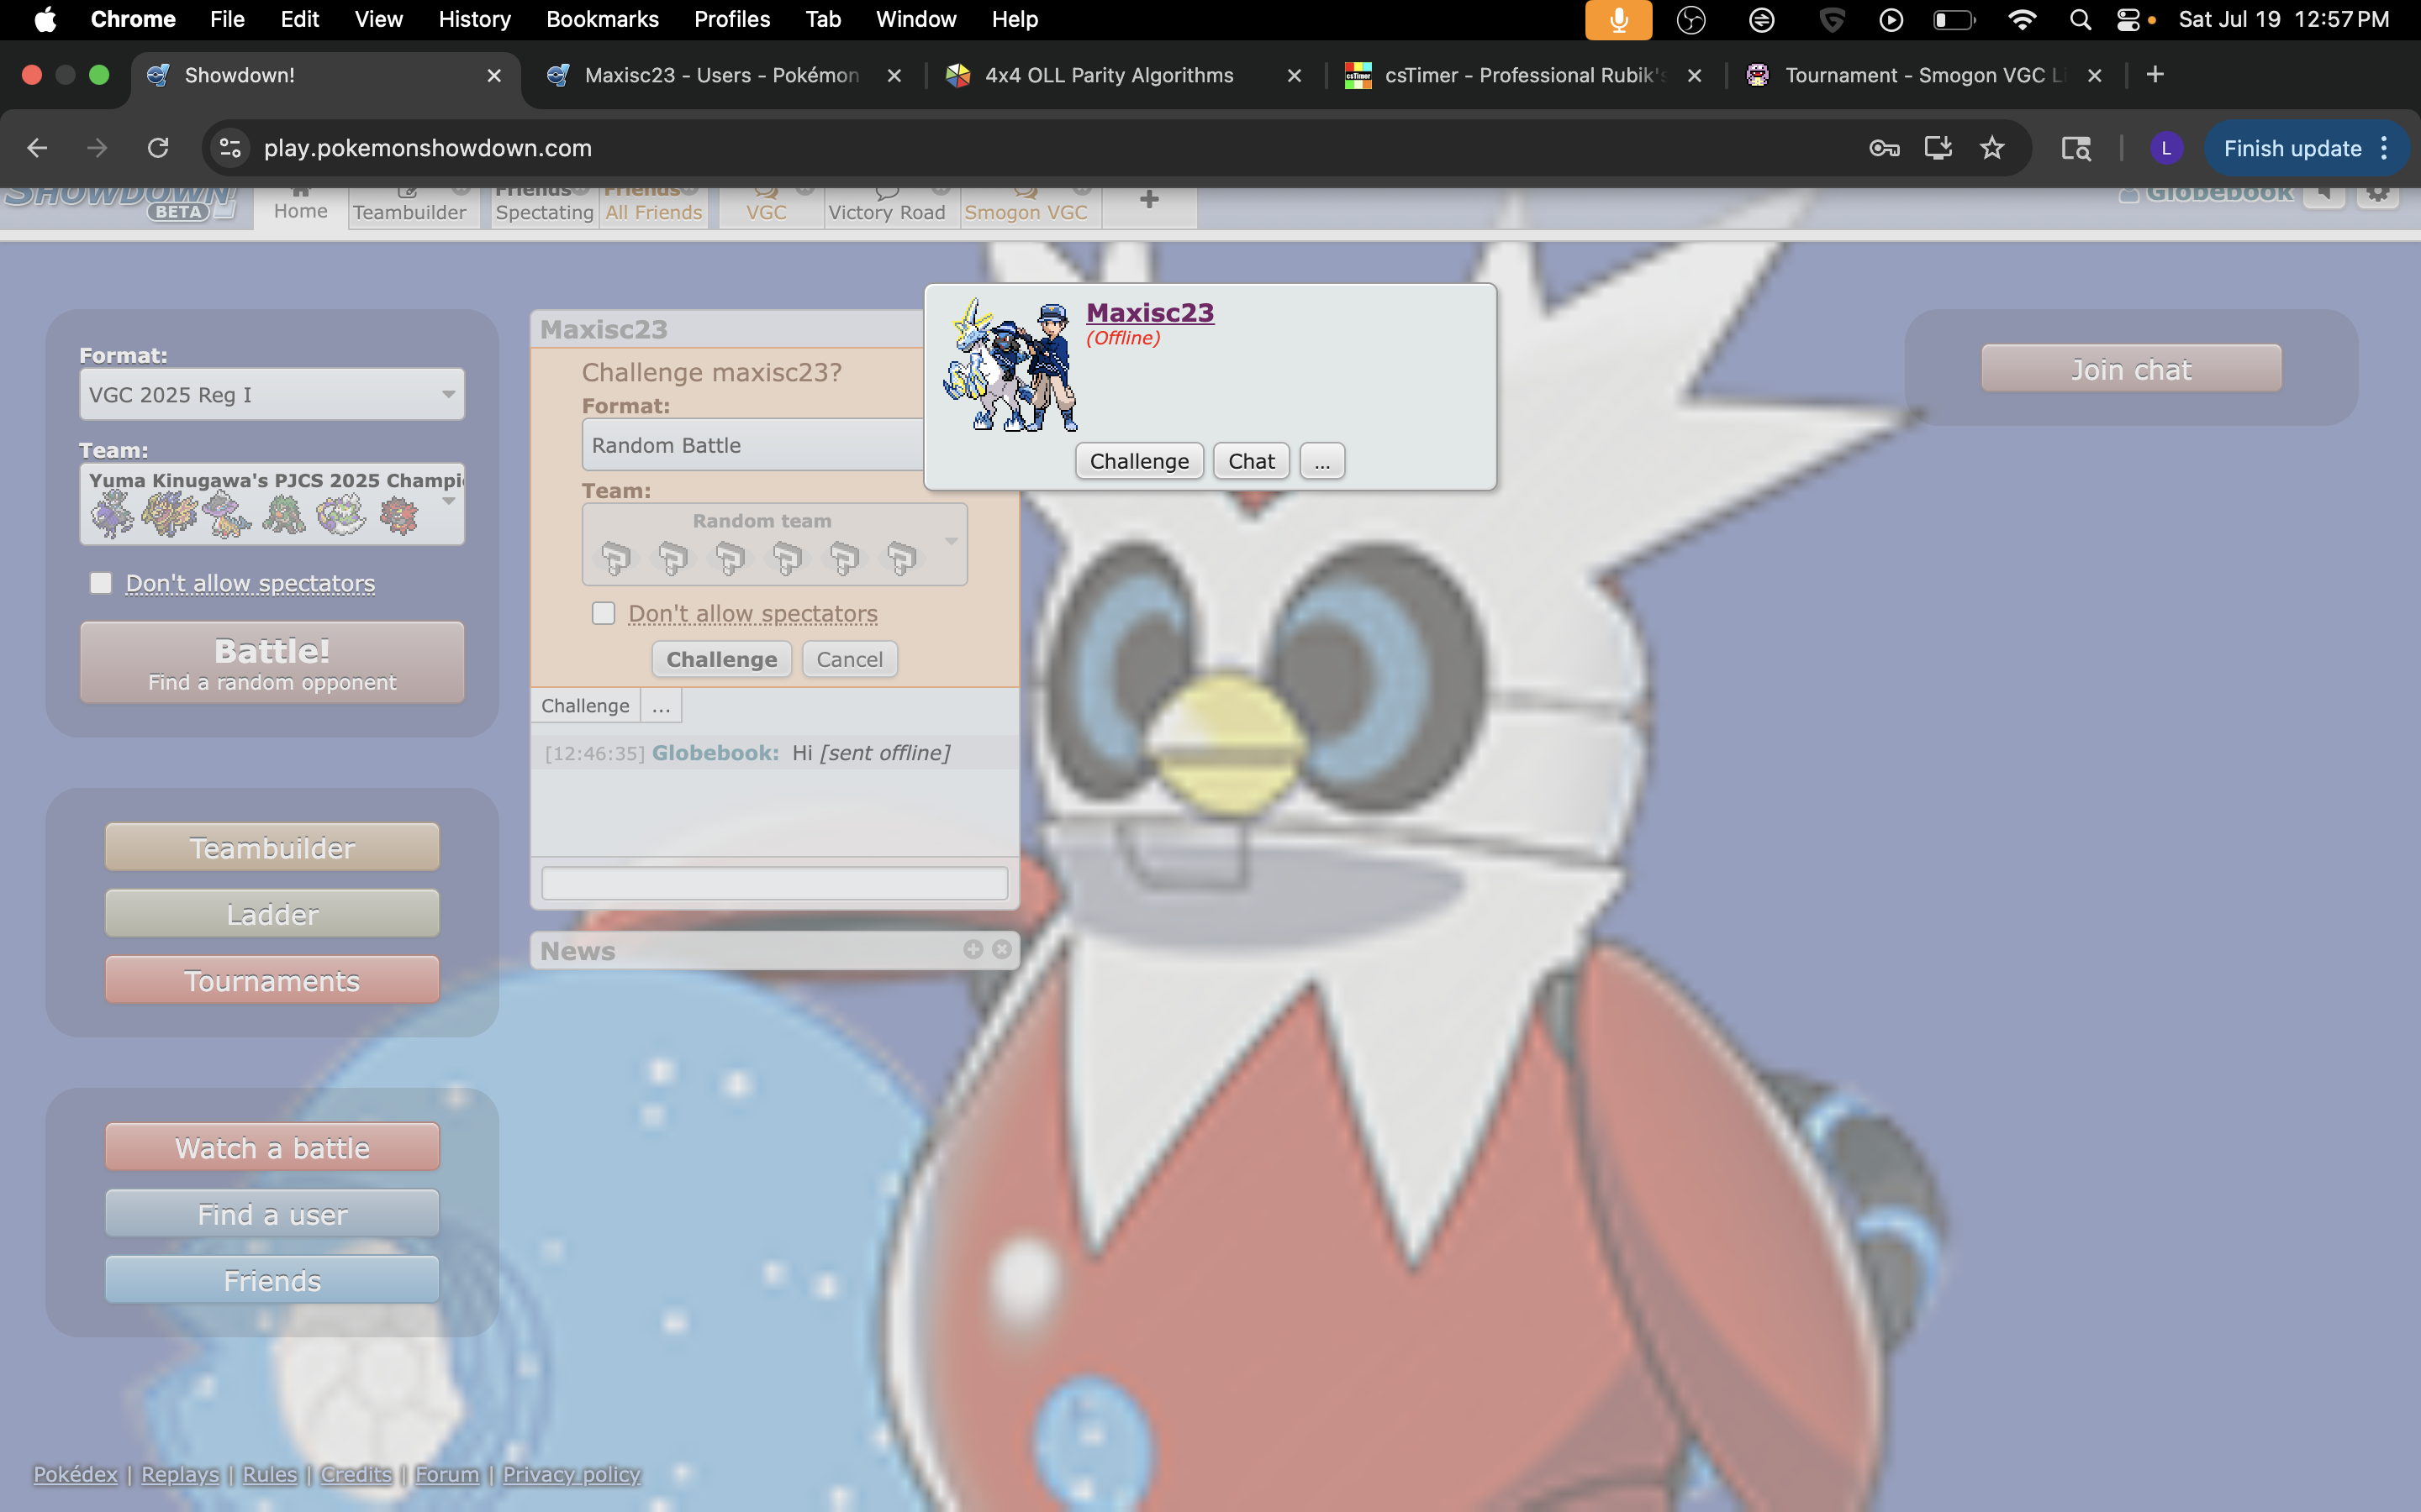Image resolution: width=2421 pixels, height=1512 pixels.
Task: Open the ... menu in Maxisc23 popup
Action: pyautogui.click(x=1321, y=461)
